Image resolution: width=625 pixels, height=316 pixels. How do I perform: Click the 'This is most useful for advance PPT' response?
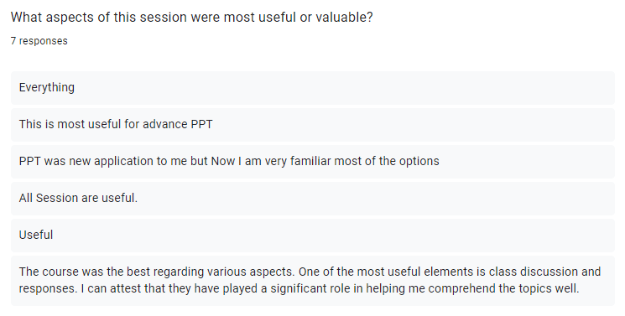click(x=312, y=124)
